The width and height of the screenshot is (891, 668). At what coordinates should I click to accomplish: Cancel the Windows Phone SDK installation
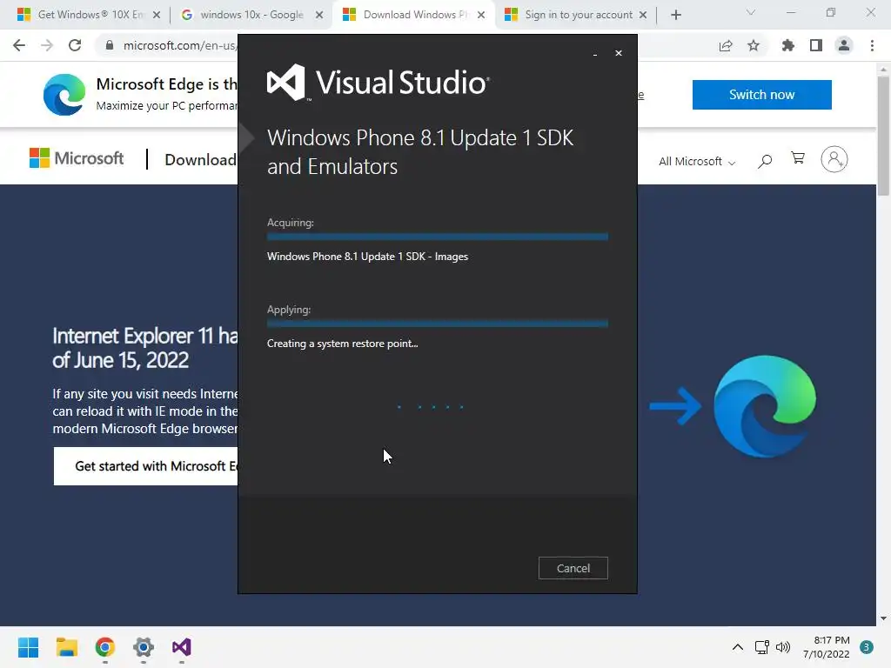click(x=573, y=568)
